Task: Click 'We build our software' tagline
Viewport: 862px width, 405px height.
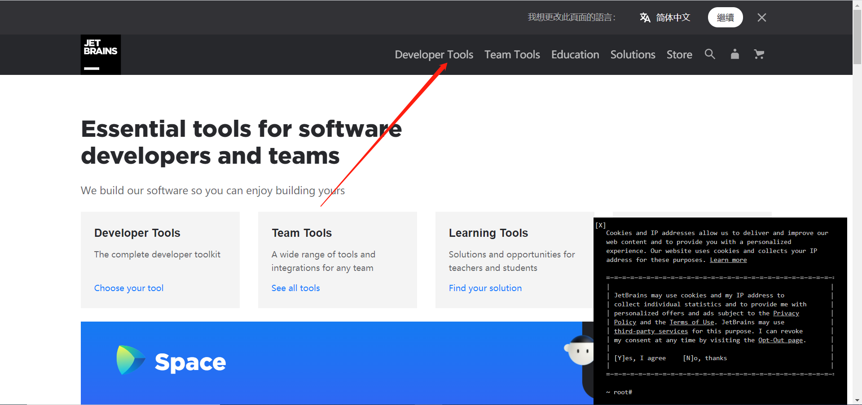Action: (213, 191)
